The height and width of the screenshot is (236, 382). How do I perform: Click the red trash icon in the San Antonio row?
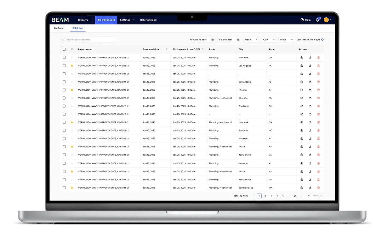(x=318, y=82)
